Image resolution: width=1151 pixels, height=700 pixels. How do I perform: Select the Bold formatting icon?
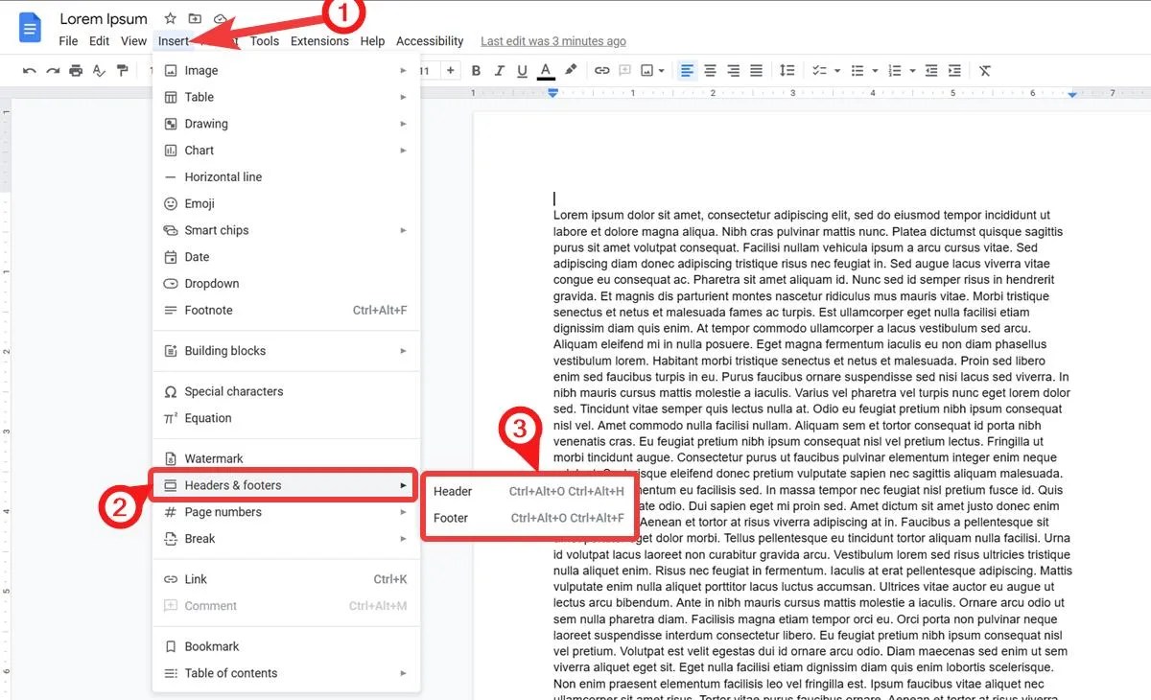(475, 70)
